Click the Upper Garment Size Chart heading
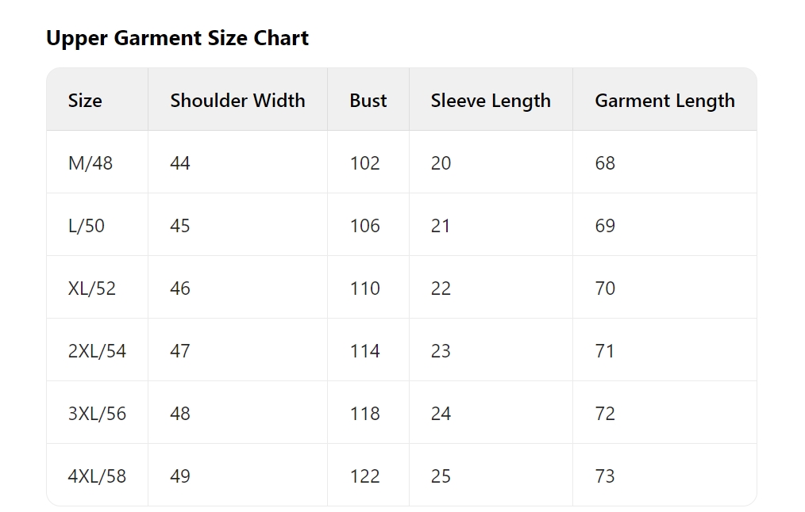 click(x=177, y=38)
